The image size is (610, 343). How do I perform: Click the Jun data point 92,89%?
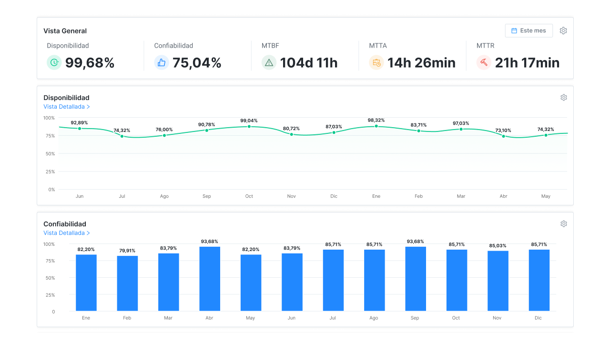80,129
